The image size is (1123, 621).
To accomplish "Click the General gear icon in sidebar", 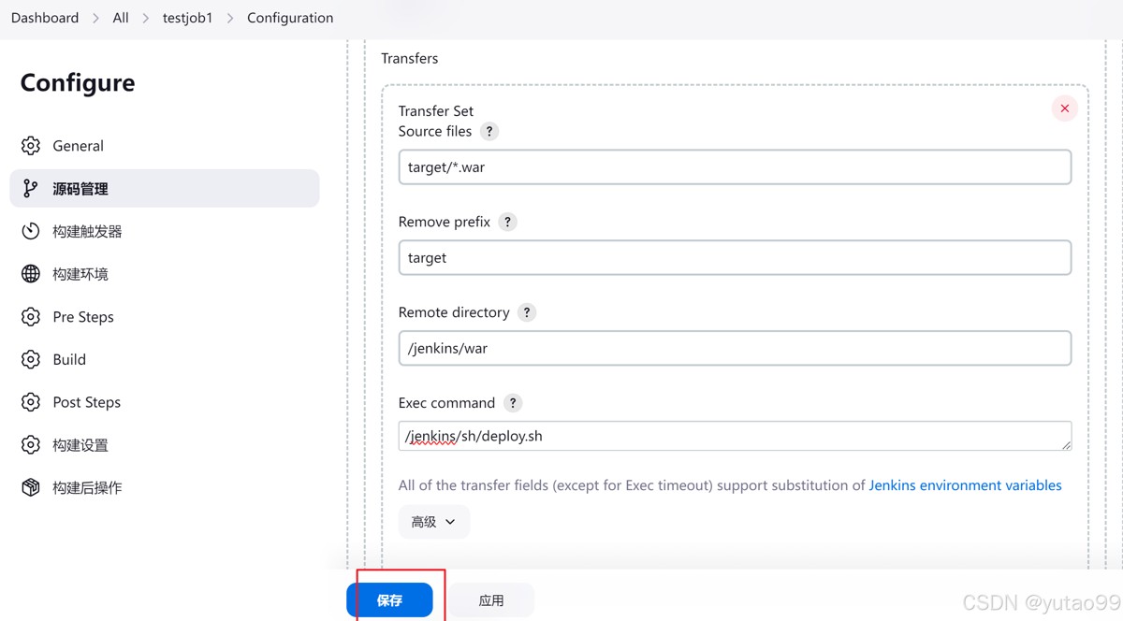I will click(31, 146).
